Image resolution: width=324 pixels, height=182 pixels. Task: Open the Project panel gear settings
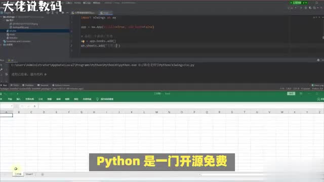[63, 13]
